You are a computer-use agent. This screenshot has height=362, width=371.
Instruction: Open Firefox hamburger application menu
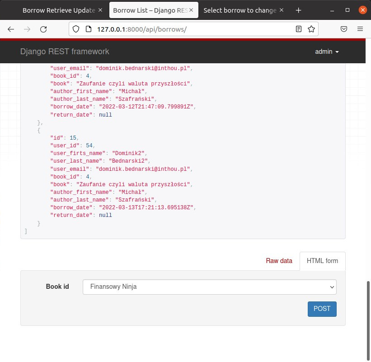(360, 29)
